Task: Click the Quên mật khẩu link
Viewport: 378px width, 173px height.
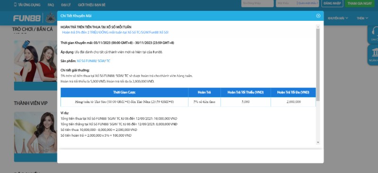Action: tap(308, 3)
